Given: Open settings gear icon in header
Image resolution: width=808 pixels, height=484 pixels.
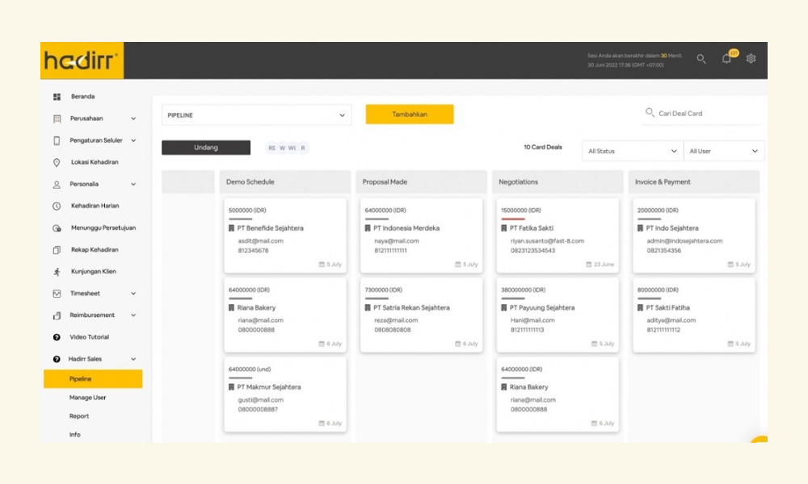Looking at the screenshot, I should 751,59.
